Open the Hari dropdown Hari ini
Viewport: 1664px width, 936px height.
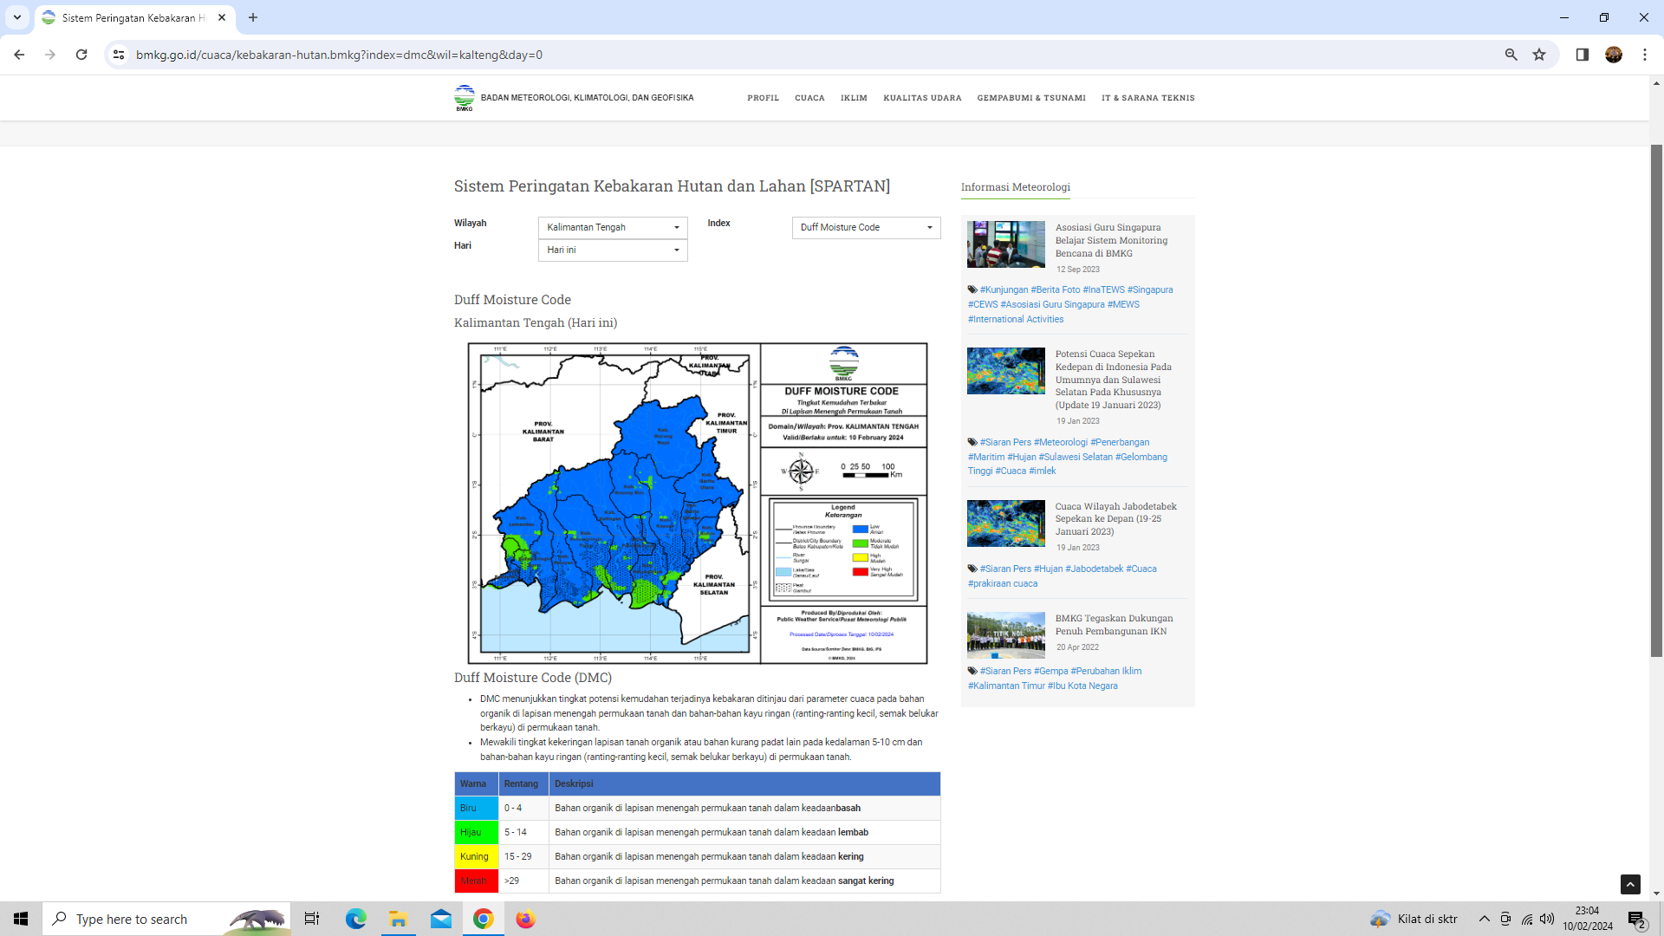point(613,250)
